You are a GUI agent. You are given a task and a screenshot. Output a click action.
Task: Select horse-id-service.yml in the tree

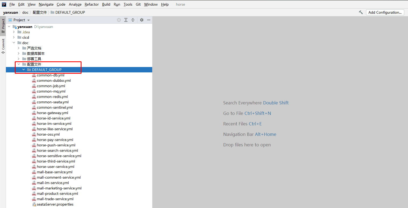tap(54, 118)
